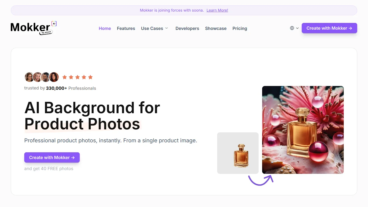The image size is (368, 207).
Task: Follow the Learn More! banner link
Action: pos(217,10)
